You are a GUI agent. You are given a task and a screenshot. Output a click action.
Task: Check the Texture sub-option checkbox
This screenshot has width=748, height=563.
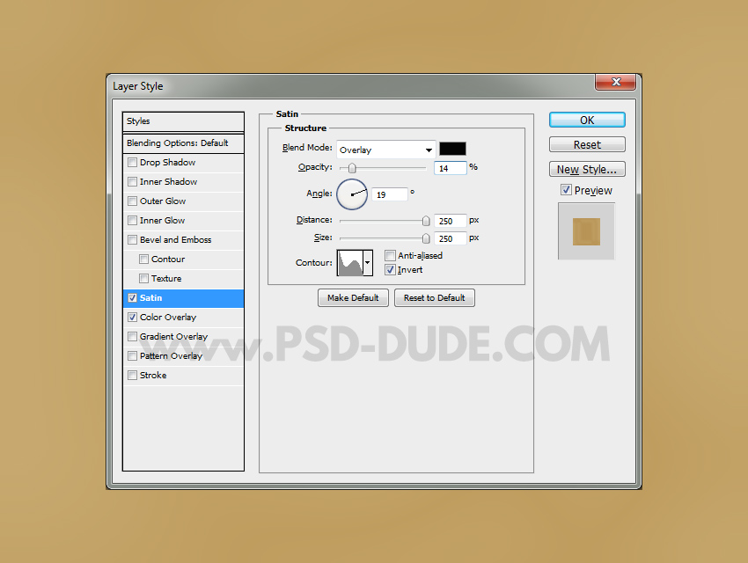143,278
